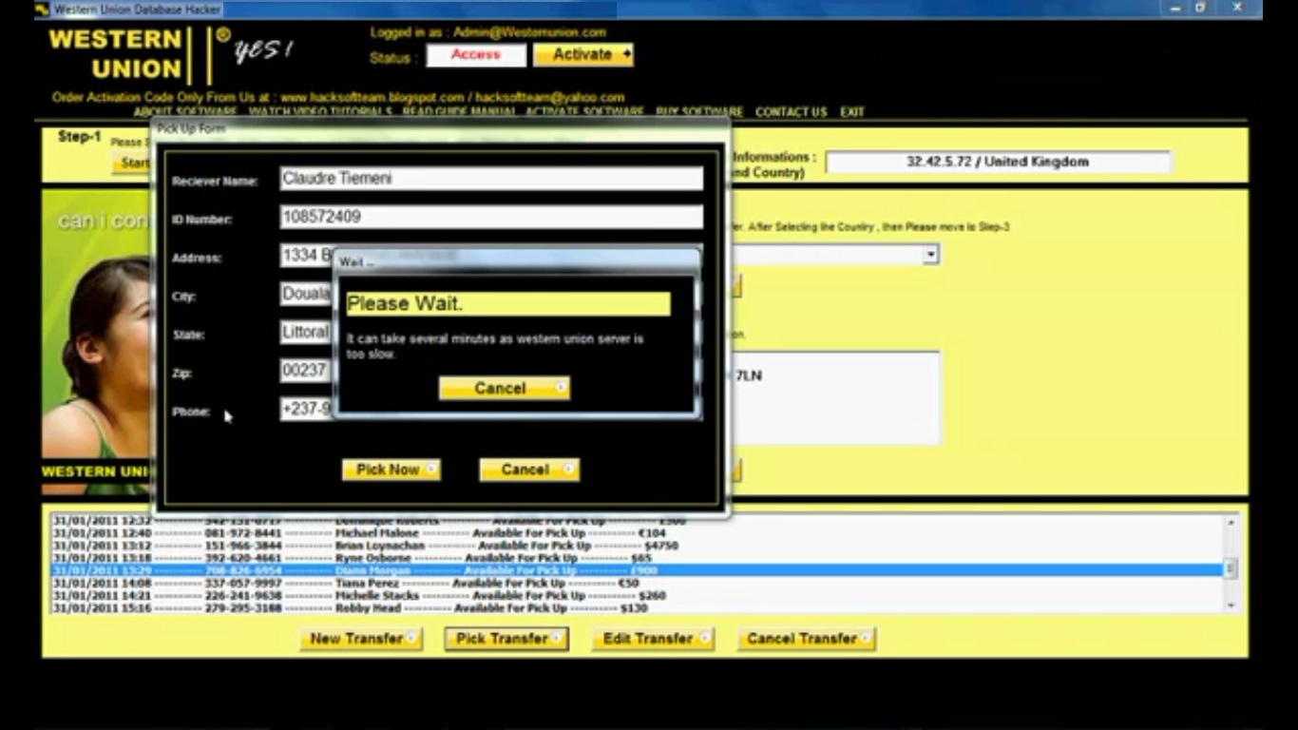1298x730 pixels.
Task: Open the country dropdown arrow
Action: (x=931, y=255)
